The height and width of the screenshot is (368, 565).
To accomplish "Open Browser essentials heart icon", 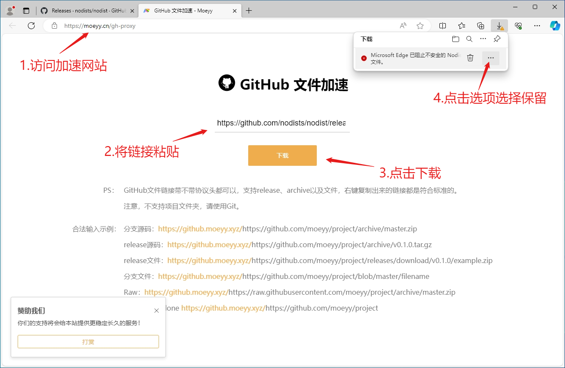I will [518, 26].
